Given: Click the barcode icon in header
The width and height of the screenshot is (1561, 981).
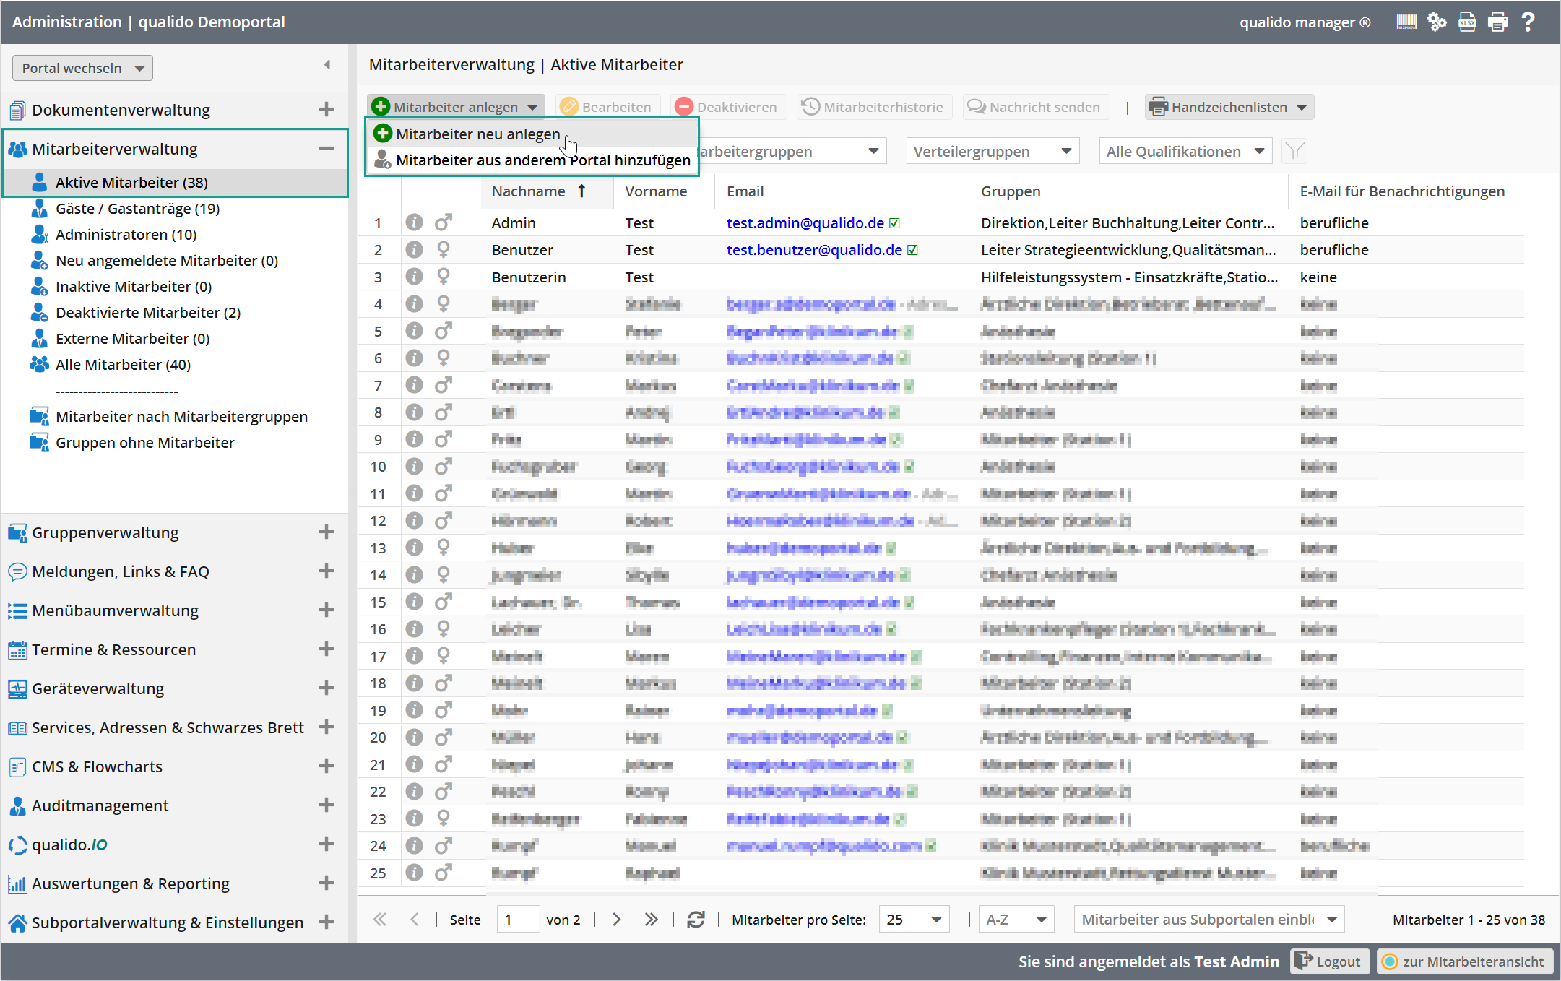Looking at the screenshot, I should coord(1406,22).
